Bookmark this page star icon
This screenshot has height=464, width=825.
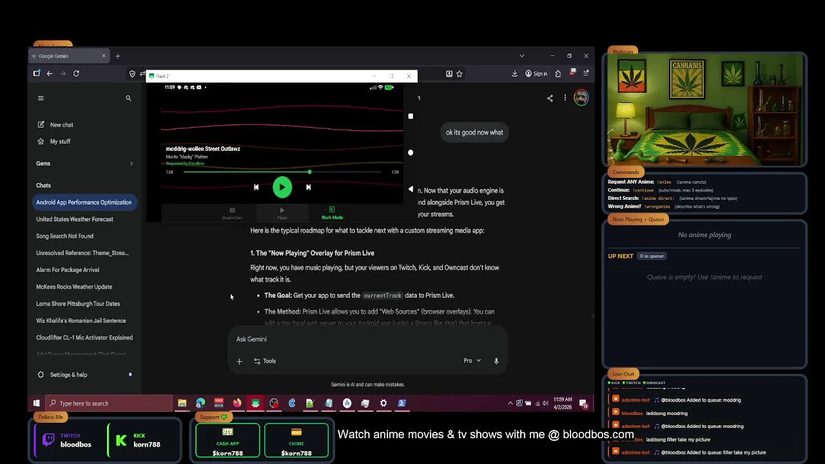460,74
